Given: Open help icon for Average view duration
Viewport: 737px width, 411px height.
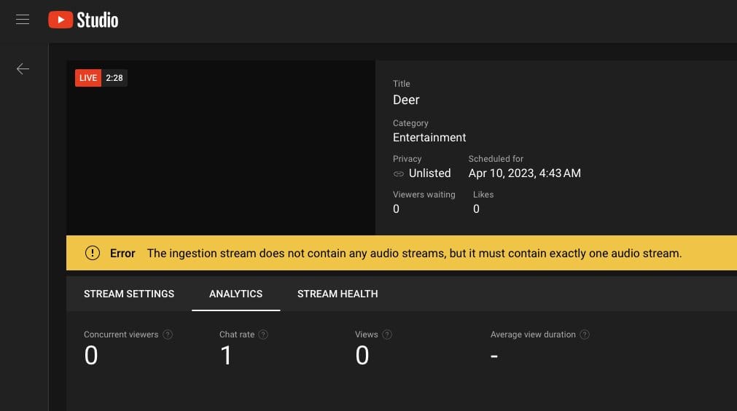Looking at the screenshot, I should 585,334.
